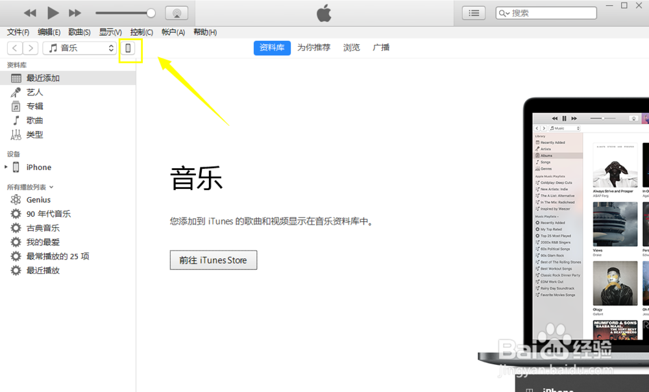Switch to the 为你推荐 tab
The height and width of the screenshot is (392, 649).
pos(313,47)
